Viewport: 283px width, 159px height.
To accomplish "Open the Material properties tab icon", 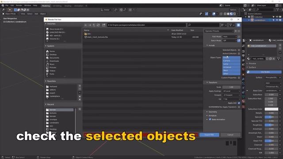I will point(243,101).
